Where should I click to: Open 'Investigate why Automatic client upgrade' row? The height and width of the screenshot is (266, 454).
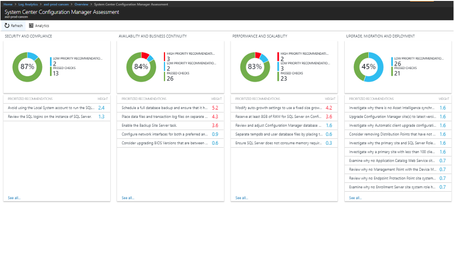tap(398, 126)
